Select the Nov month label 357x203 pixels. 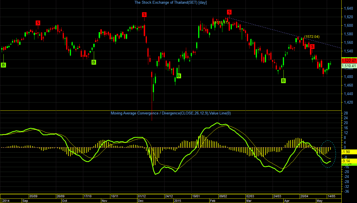pyautogui.click(x=105, y=200)
